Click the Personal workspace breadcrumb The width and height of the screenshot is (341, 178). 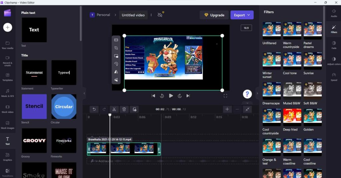[100, 15]
